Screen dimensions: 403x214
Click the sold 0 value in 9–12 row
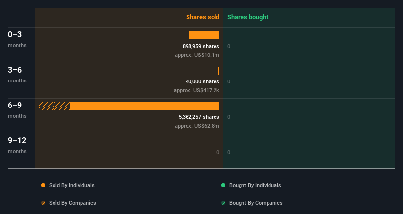coord(217,152)
